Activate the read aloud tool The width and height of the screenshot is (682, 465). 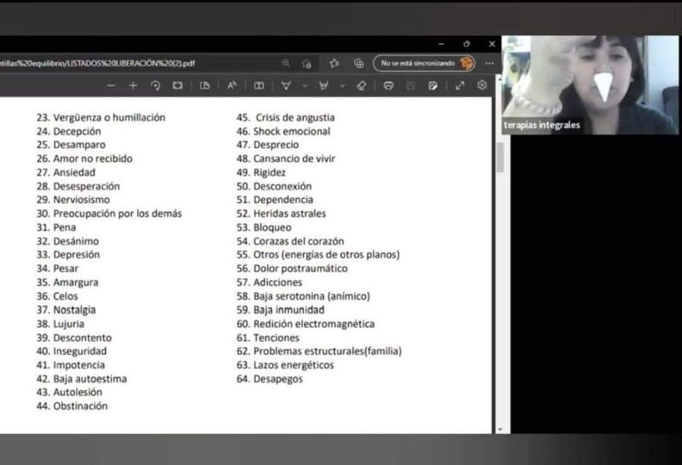click(232, 85)
